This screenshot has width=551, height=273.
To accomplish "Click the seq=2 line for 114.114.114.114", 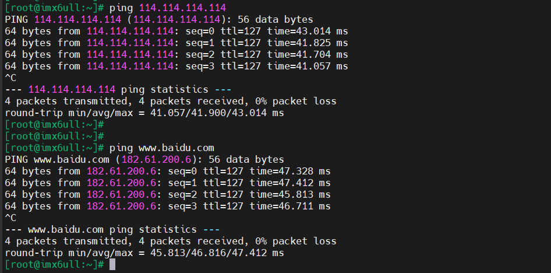I will [176, 54].
